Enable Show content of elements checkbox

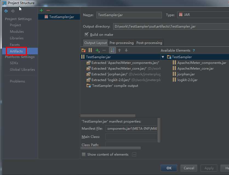point(84,154)
